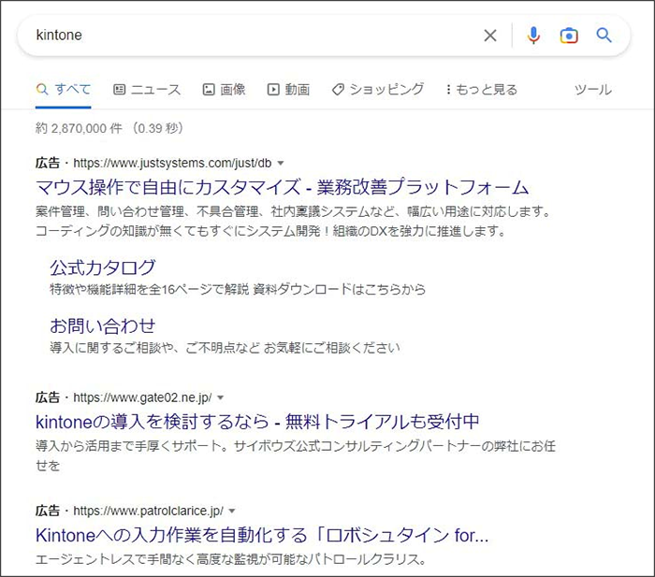Switch to the 動画 tab

[288, 90]
